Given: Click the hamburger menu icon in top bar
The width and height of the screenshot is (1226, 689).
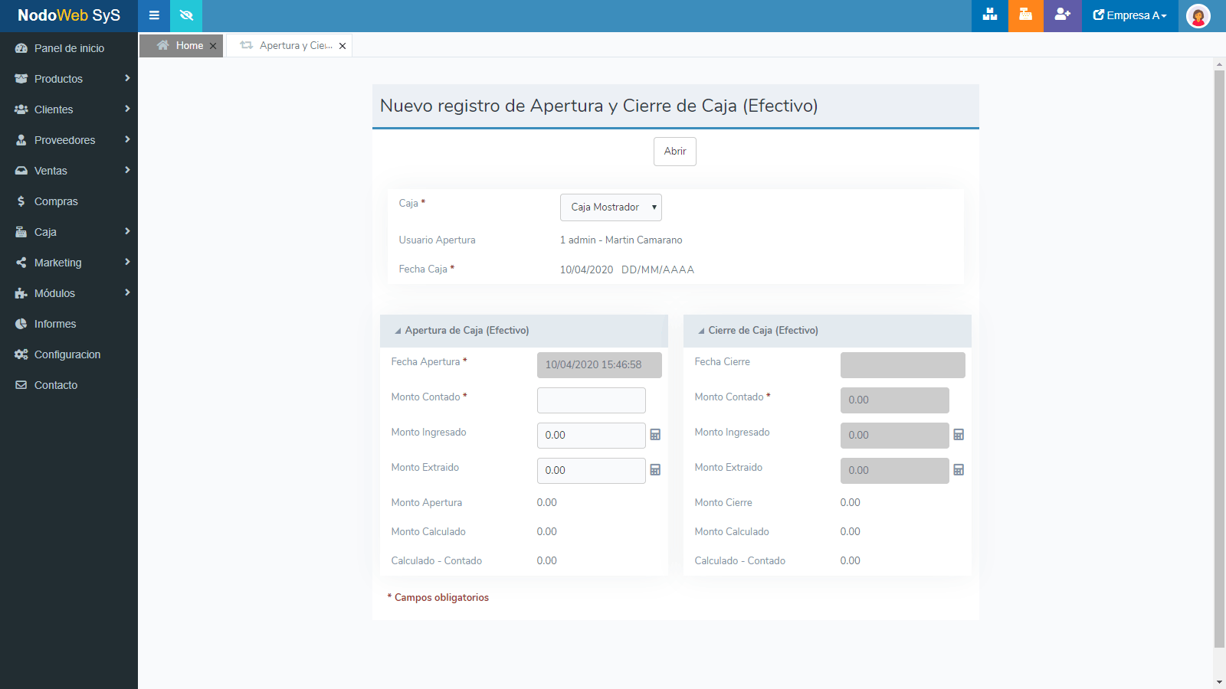Looking at the screenshot, I should tap(154, 15).
